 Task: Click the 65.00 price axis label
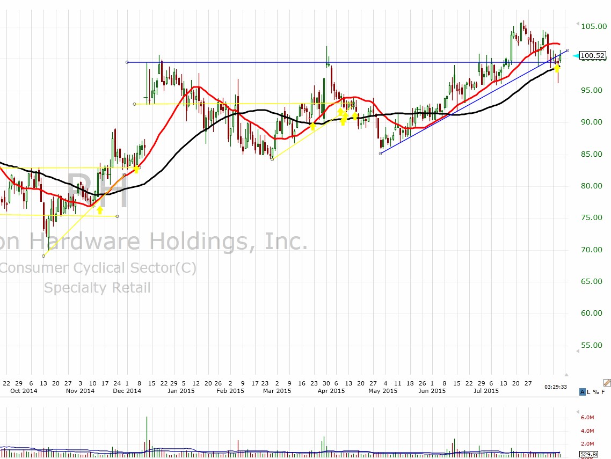pyautogui.click(x=592, y=281)
